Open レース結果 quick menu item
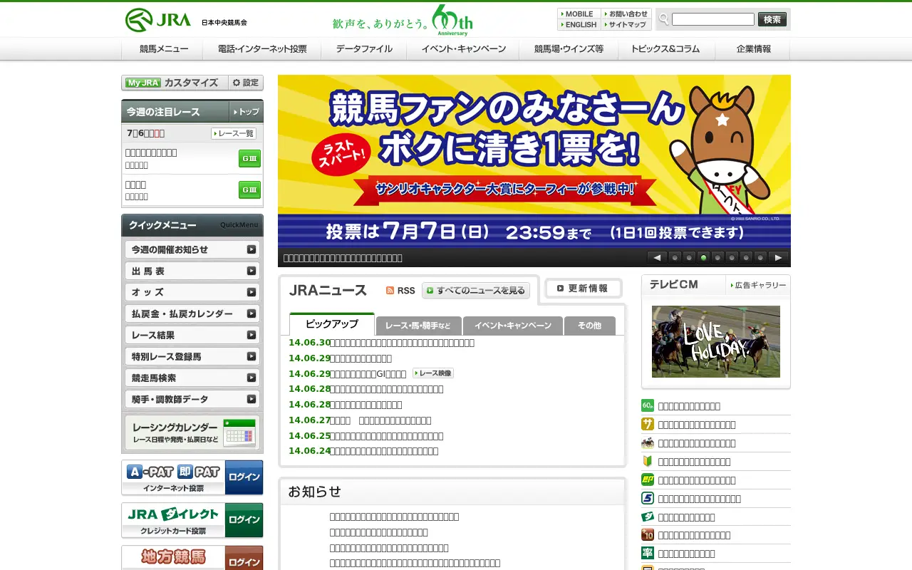The width and height of the screenshot is (912, 570). 192,335
